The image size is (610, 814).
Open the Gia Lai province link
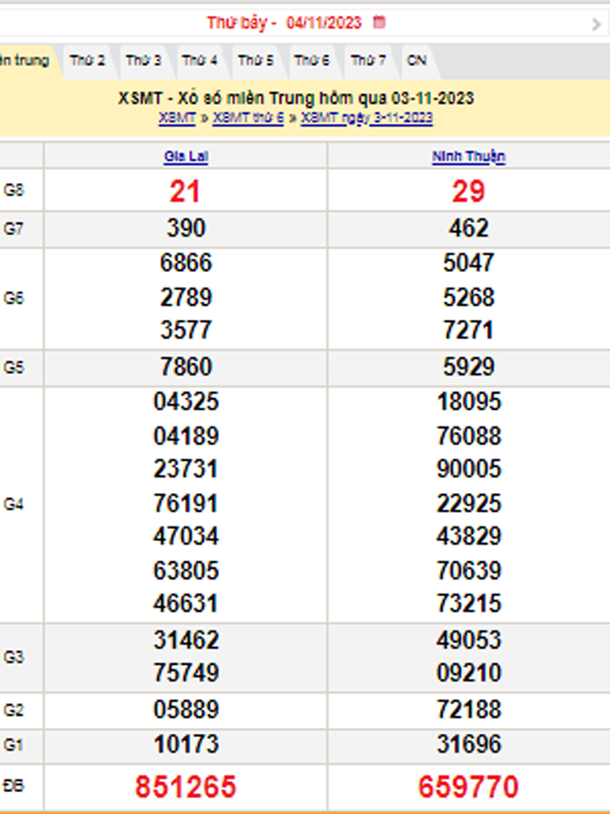point(186,157)
